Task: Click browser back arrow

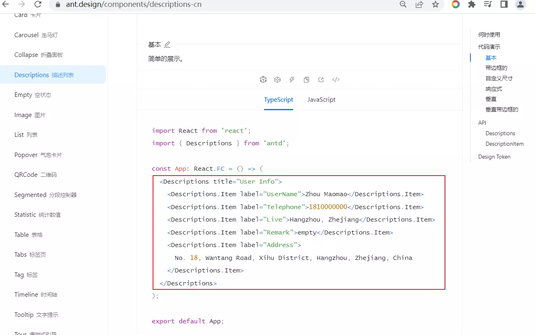Action: click(6, 4)
